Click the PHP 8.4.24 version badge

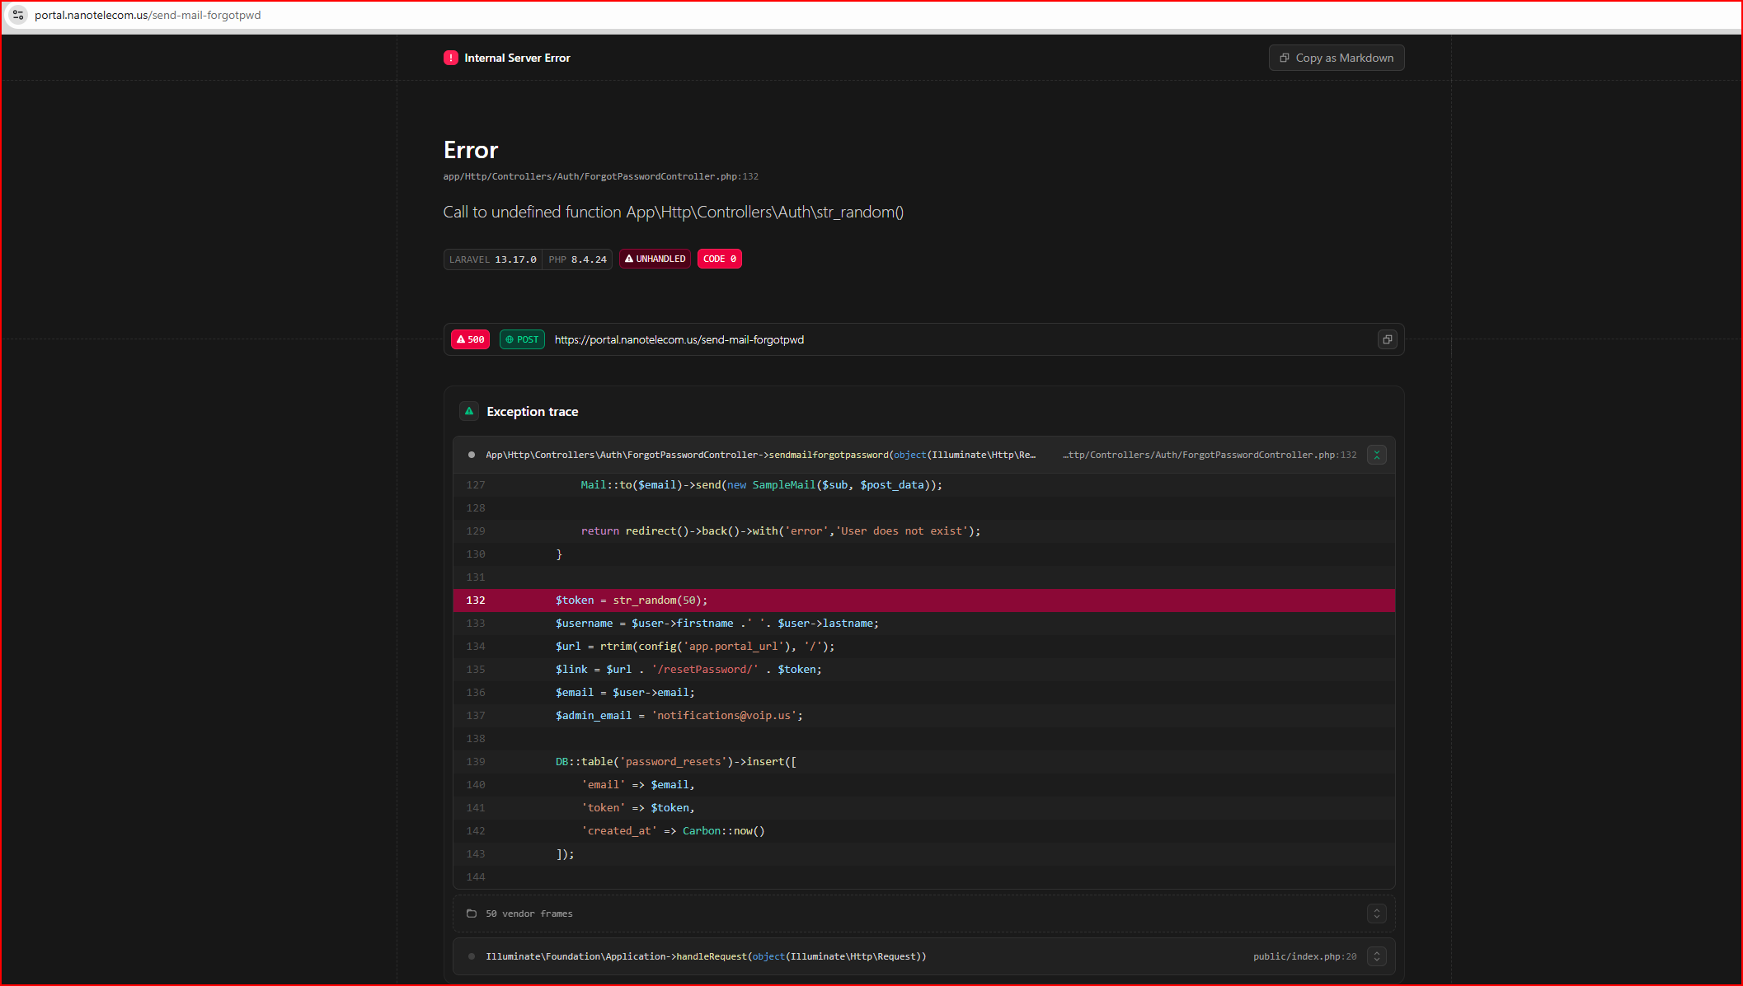(577, 259)
